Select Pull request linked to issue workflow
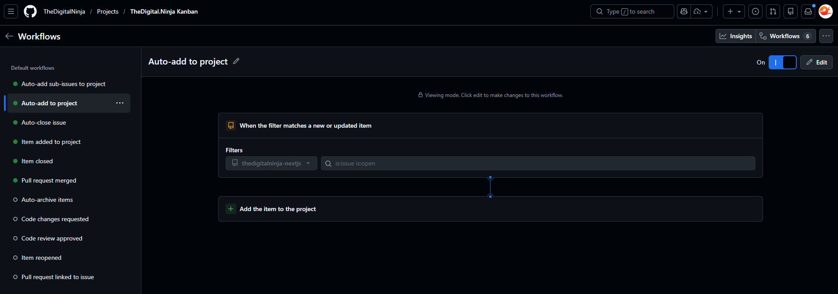The height and width of the screenshot is (294, 838). tap(69, 277)
